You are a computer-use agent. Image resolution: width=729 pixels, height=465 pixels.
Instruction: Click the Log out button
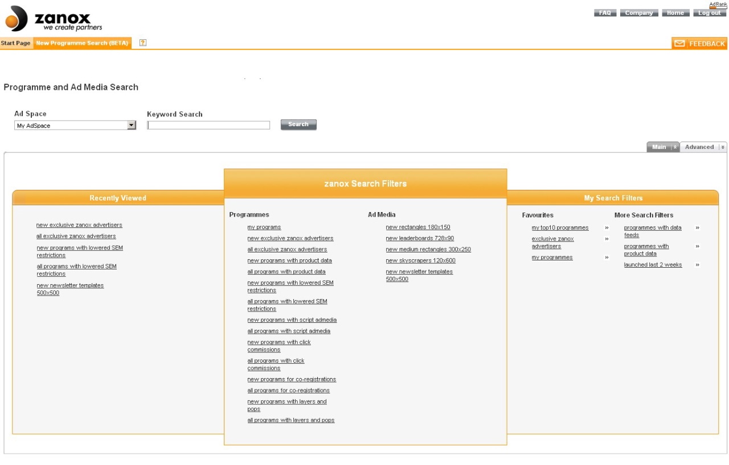pyautogui.click(x=710, y=13)
